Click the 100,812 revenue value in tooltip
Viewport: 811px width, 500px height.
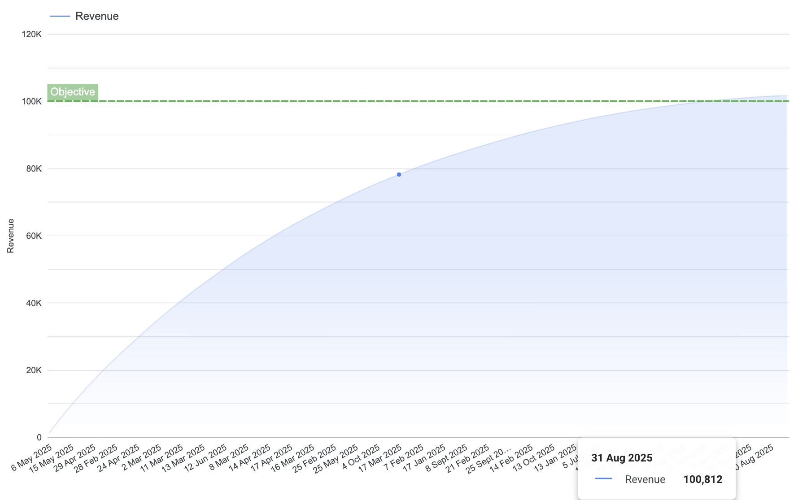pos(702,479)
